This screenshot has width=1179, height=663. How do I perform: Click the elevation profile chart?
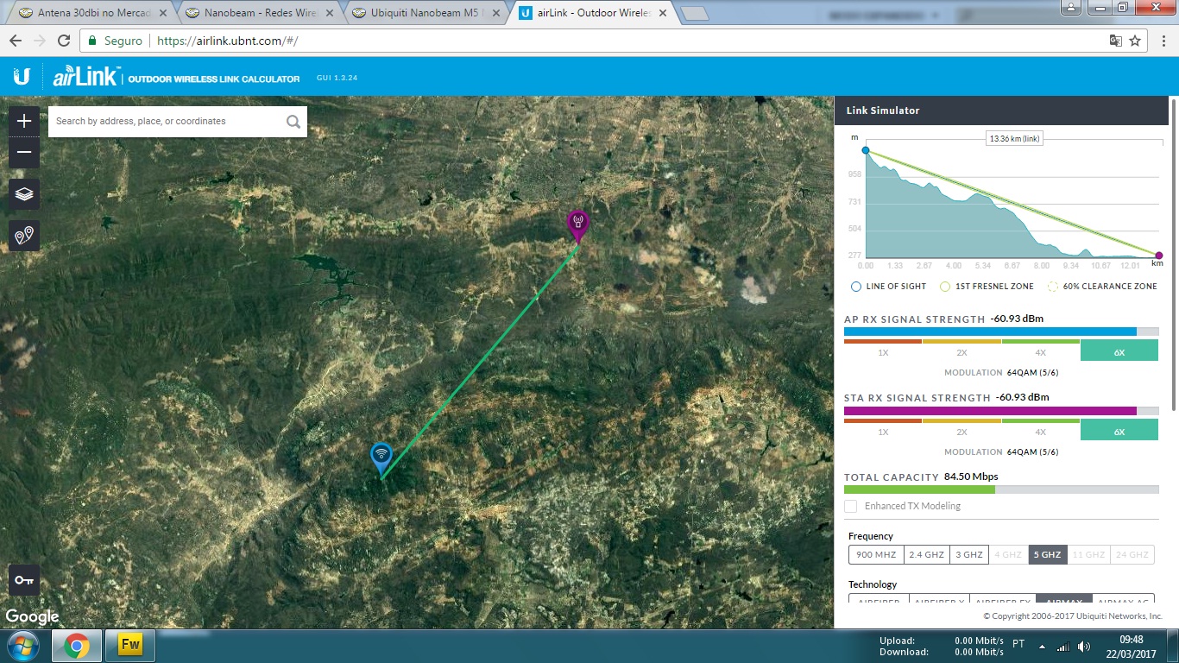(x=1012, y=203)
